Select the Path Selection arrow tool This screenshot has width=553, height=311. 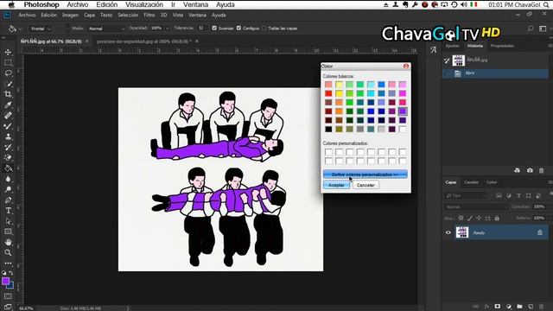click(8, 221)
